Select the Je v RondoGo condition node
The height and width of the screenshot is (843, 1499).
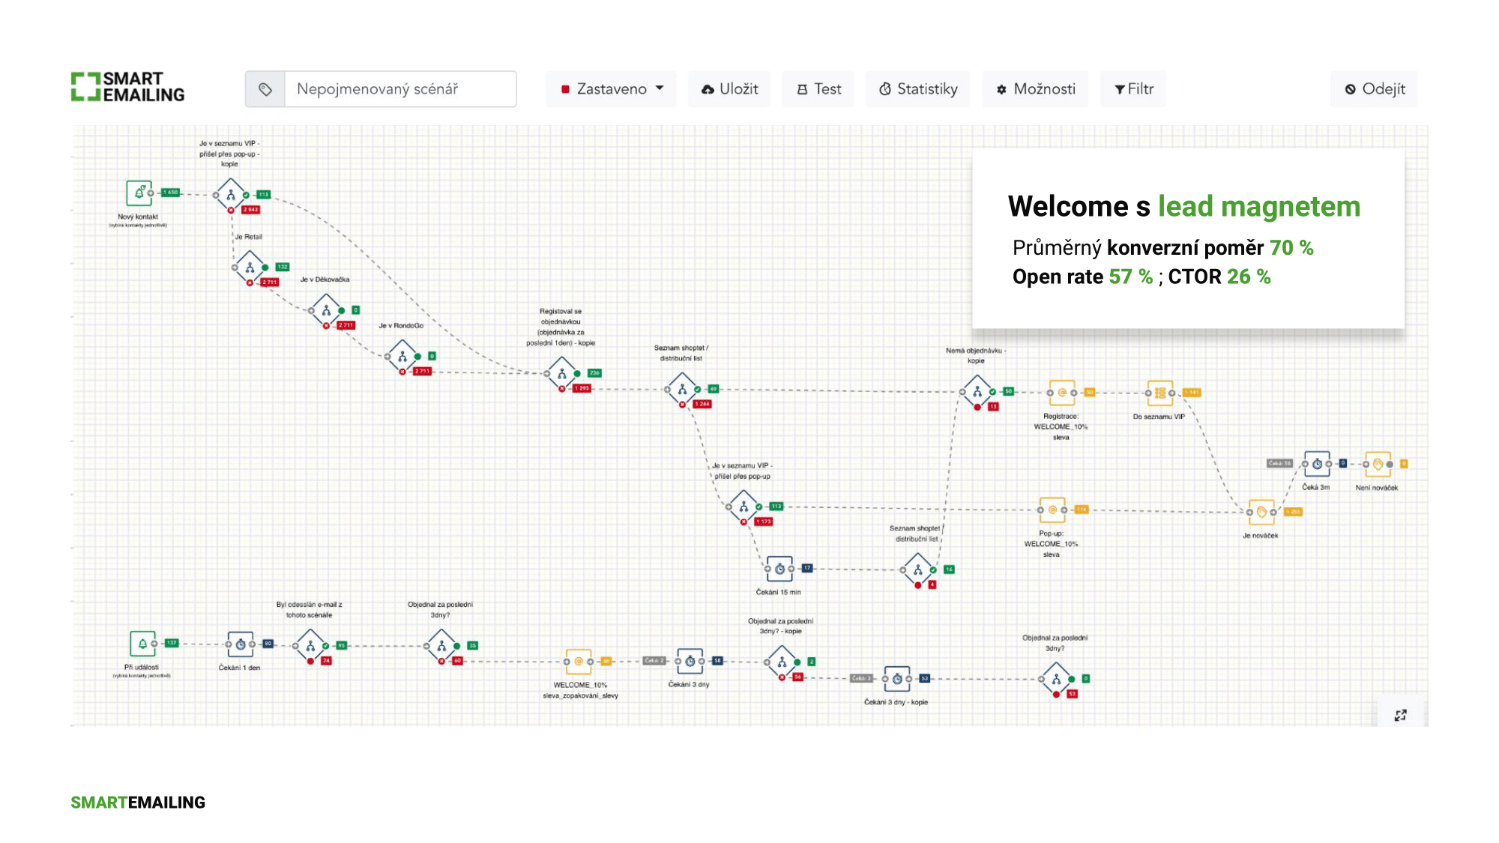(402, 357)
